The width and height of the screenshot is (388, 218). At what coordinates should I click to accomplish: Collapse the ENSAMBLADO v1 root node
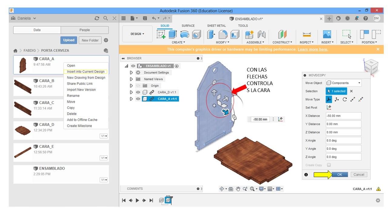point(126,66)
